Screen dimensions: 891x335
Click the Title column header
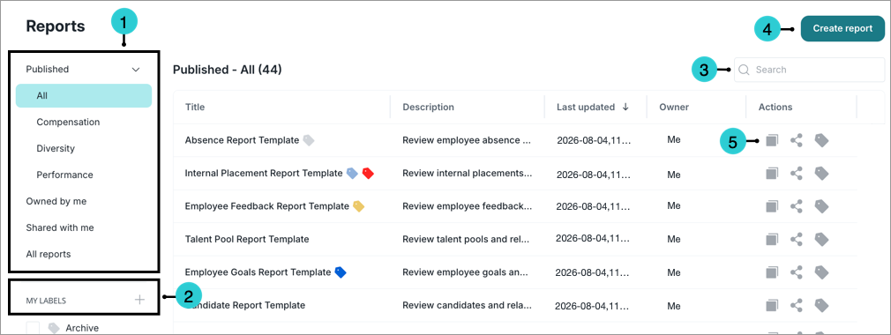(195, 107)
